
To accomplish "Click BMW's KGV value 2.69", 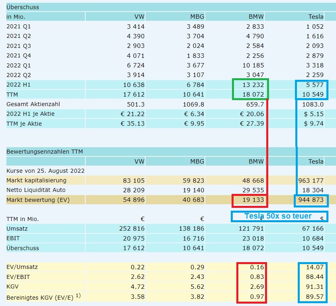I will 257,286.
